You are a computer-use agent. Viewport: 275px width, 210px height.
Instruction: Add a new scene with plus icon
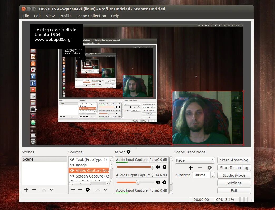(x=26, y=190)
